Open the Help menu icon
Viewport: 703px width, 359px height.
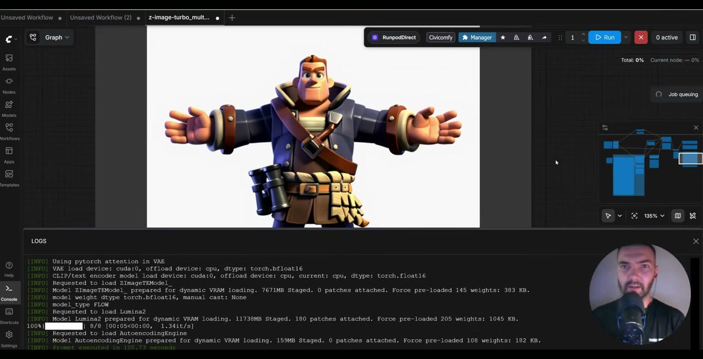coord(9,269)
